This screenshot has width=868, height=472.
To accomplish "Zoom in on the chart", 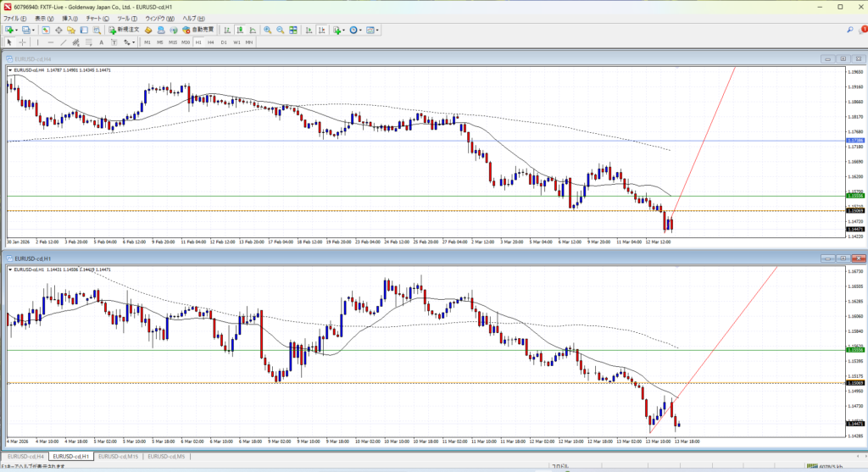I will click(267, 30).
